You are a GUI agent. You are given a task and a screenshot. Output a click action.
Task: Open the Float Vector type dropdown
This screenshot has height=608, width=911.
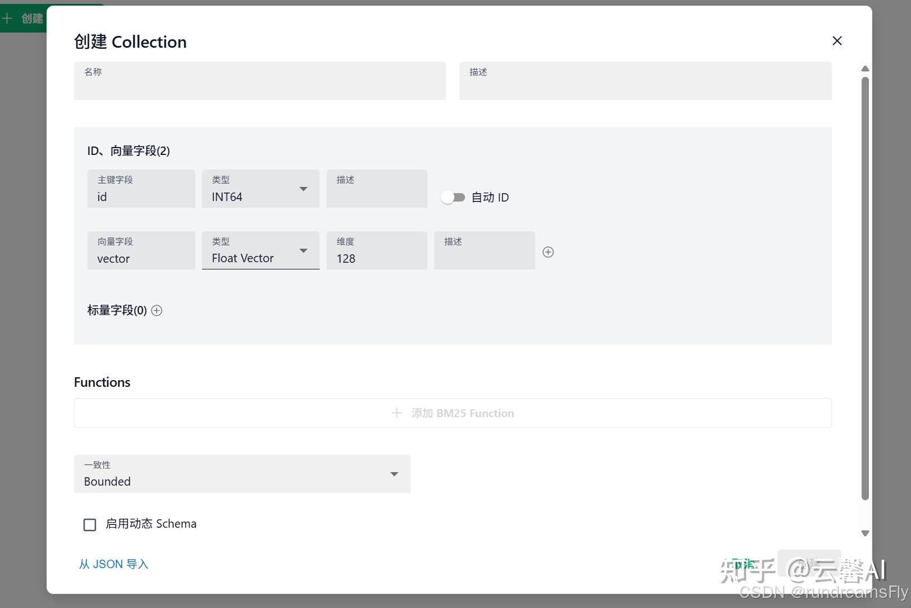pyautogui.click(x=303, y=251)
